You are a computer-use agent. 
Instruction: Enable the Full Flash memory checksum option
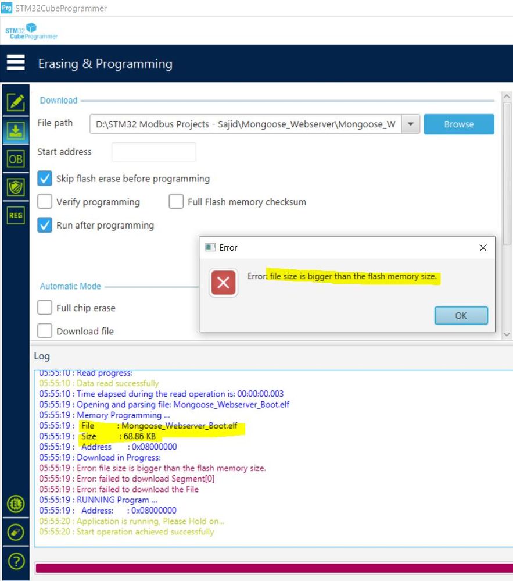(x=176, y=202)
